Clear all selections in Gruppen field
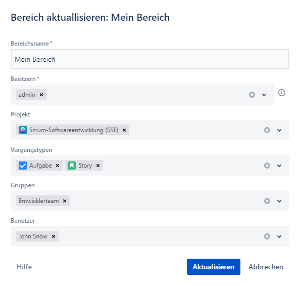This screenshot has height=285, width=299. (267, 201)
